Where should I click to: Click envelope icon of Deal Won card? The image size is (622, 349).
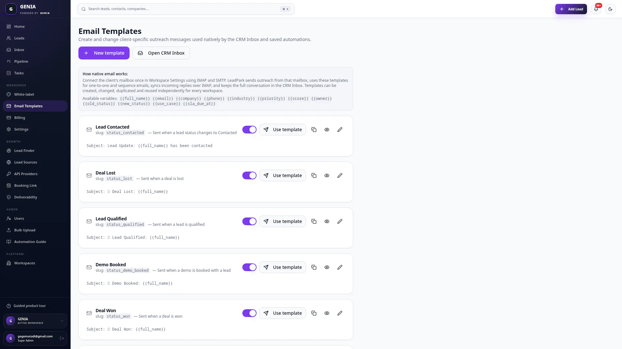89,313
